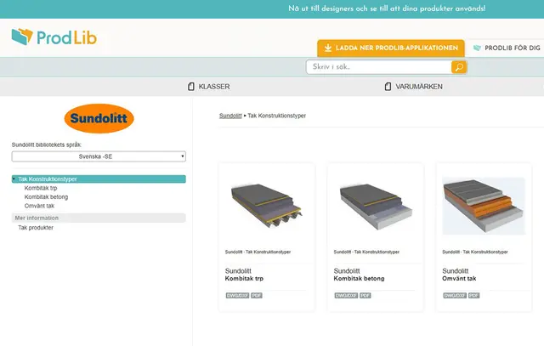The height and width of the screenshot is (346, 544).
Task: Click category caption above Kombitak betong title
Action: click(366, 252)
